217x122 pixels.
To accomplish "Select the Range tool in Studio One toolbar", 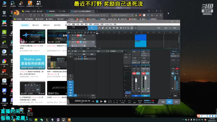I will 96,28.
